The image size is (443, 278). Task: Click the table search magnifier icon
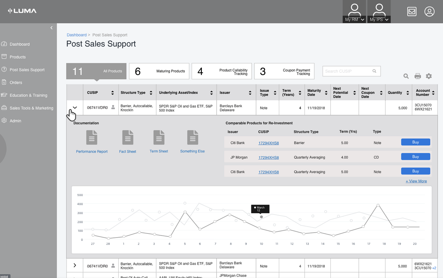point(406,76)
